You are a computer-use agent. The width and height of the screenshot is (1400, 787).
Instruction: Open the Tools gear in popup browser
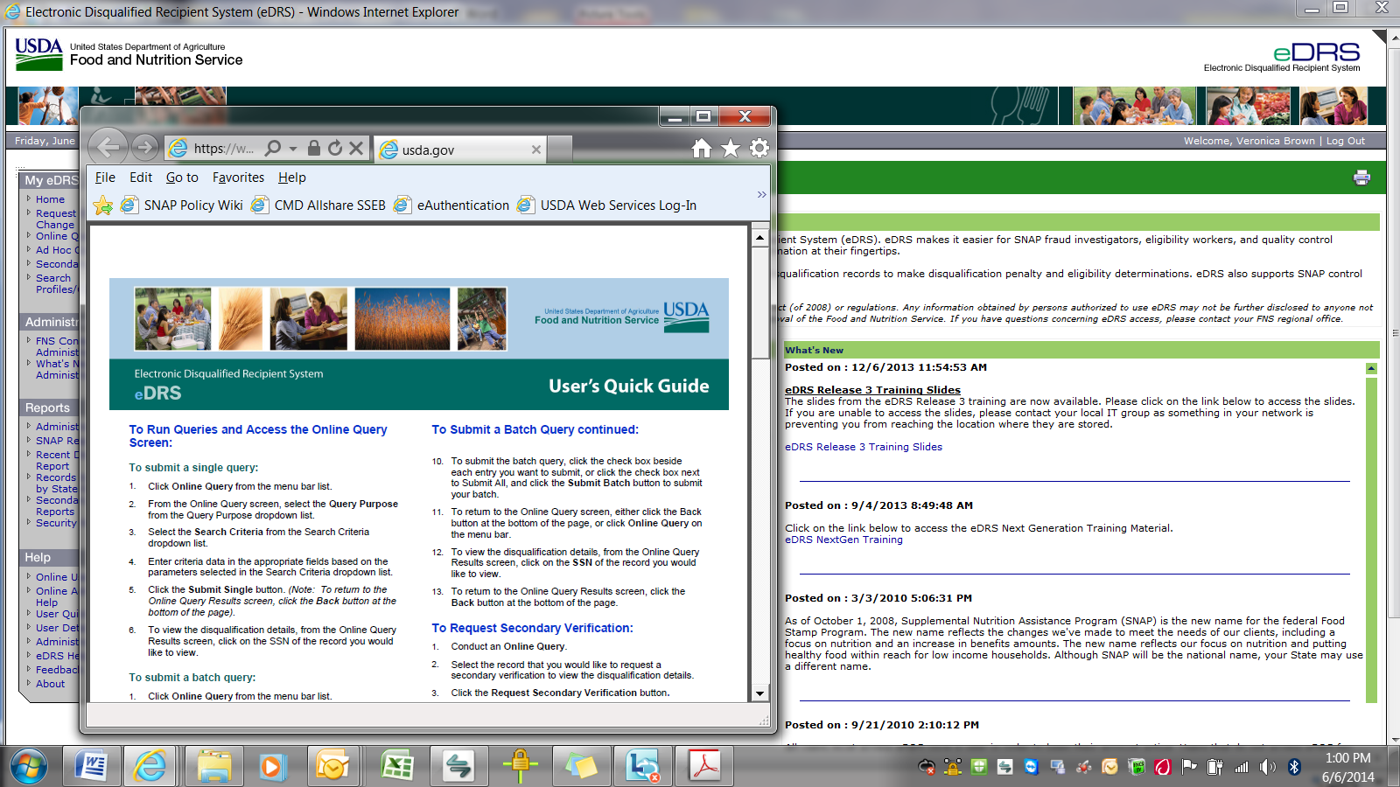tap(759, 149)
